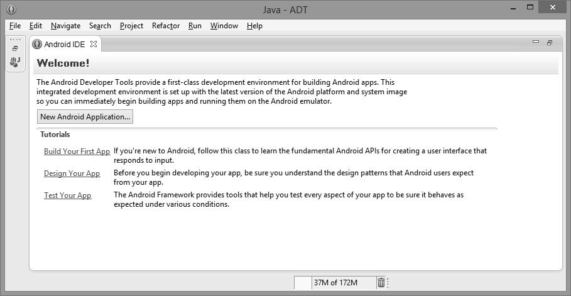
Task: Open the File menu
Action: coord(15,26)
